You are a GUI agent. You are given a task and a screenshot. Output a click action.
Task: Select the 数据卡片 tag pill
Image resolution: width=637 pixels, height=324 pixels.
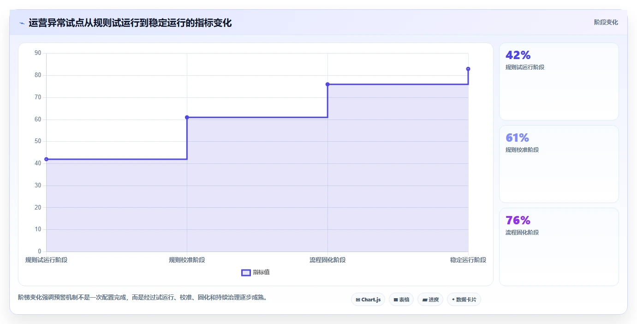click(464, 300)
